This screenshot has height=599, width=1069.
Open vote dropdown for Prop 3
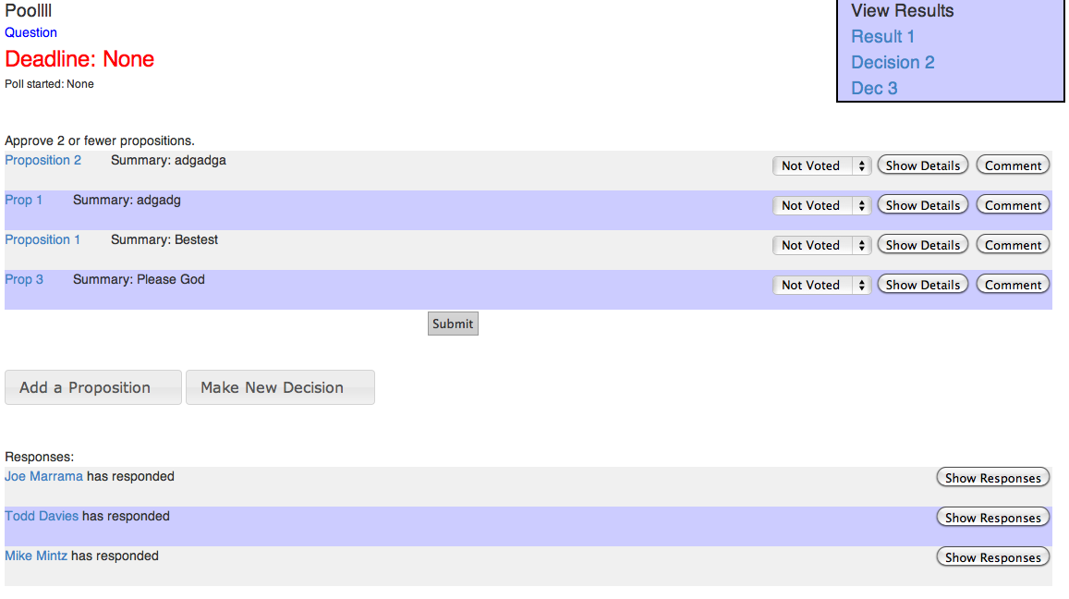point(821,286)
